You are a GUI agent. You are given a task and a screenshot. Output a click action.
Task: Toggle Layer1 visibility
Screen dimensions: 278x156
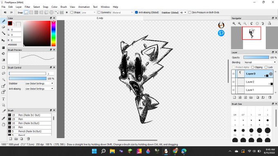click(x=233, y=90)
